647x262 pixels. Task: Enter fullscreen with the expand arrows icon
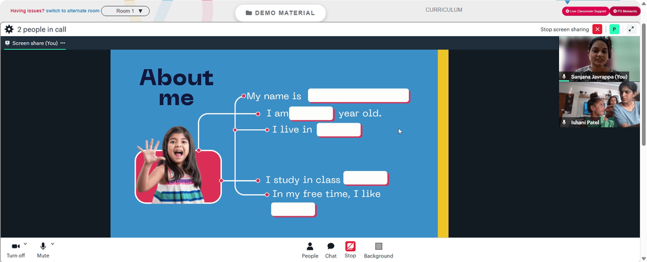coord(631,29)
